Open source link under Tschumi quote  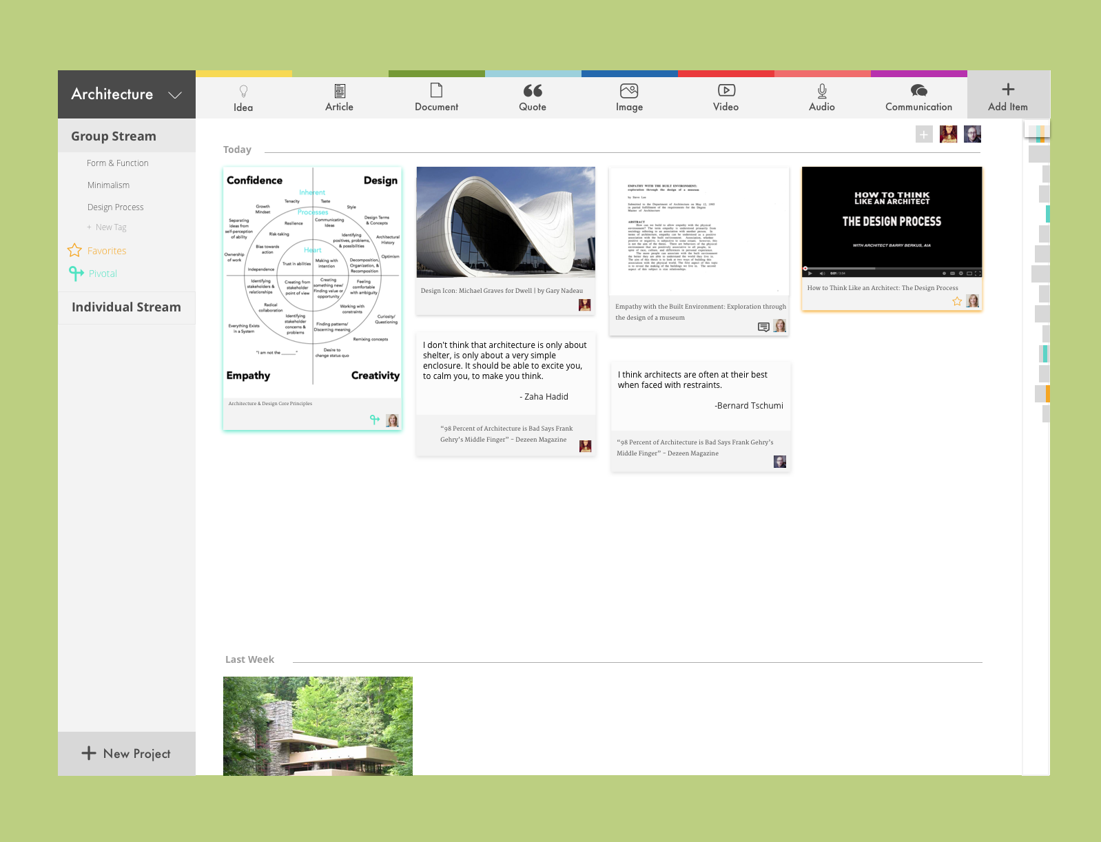[694, 448]
